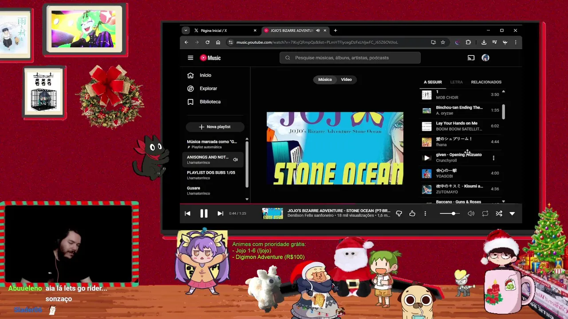Screen dimensions: 568x319
Task: Skip to the previous track
Action: [187, 214]
